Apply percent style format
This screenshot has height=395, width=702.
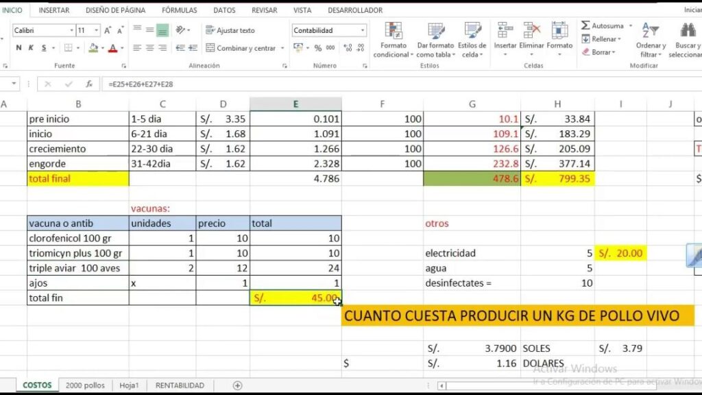click(x=317, y=48)
